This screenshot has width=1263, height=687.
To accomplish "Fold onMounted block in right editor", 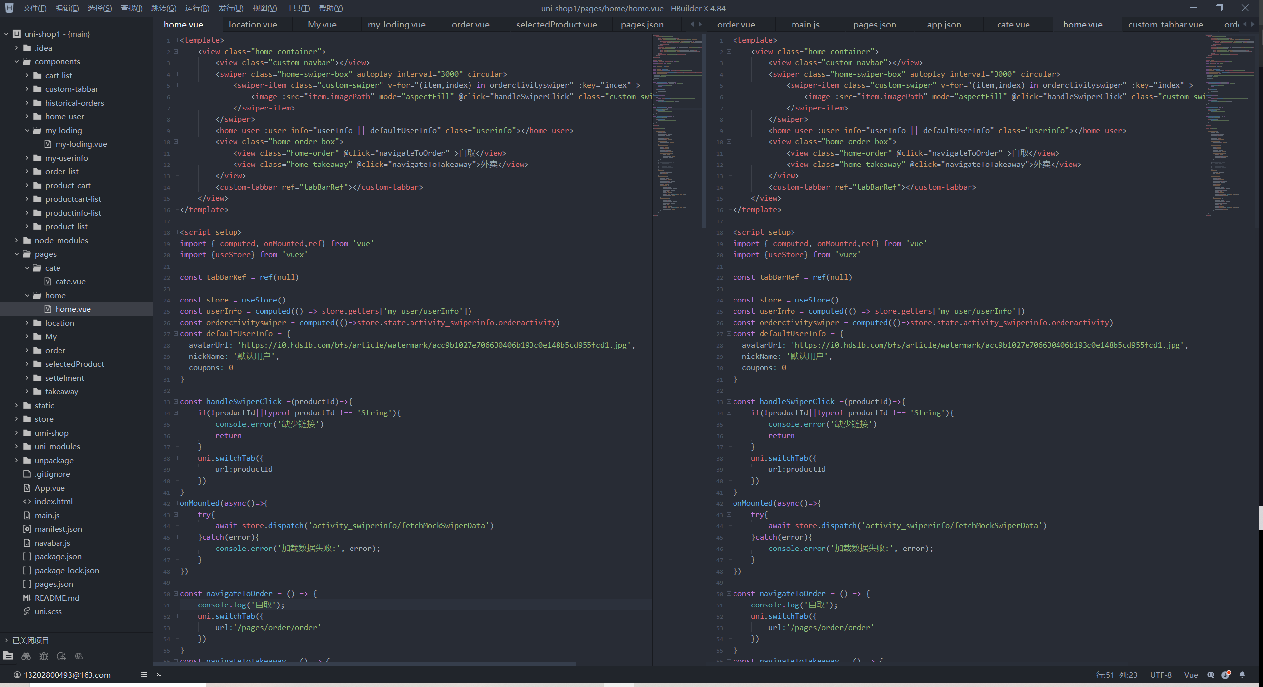I will 729,503.
